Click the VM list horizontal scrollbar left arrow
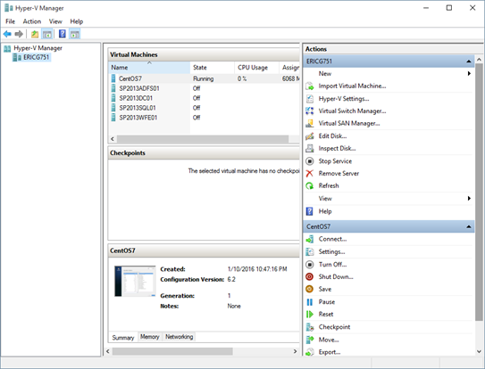The width and height of the screenshot is (485, 369). click(x=113, y=139)
